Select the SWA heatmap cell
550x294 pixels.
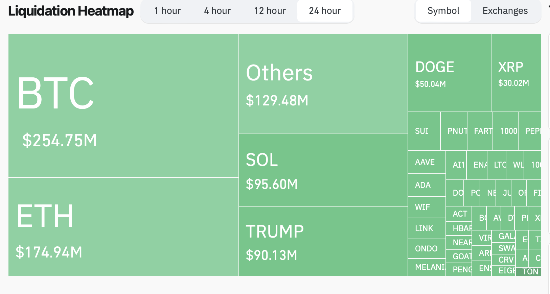tap(504, 248)
